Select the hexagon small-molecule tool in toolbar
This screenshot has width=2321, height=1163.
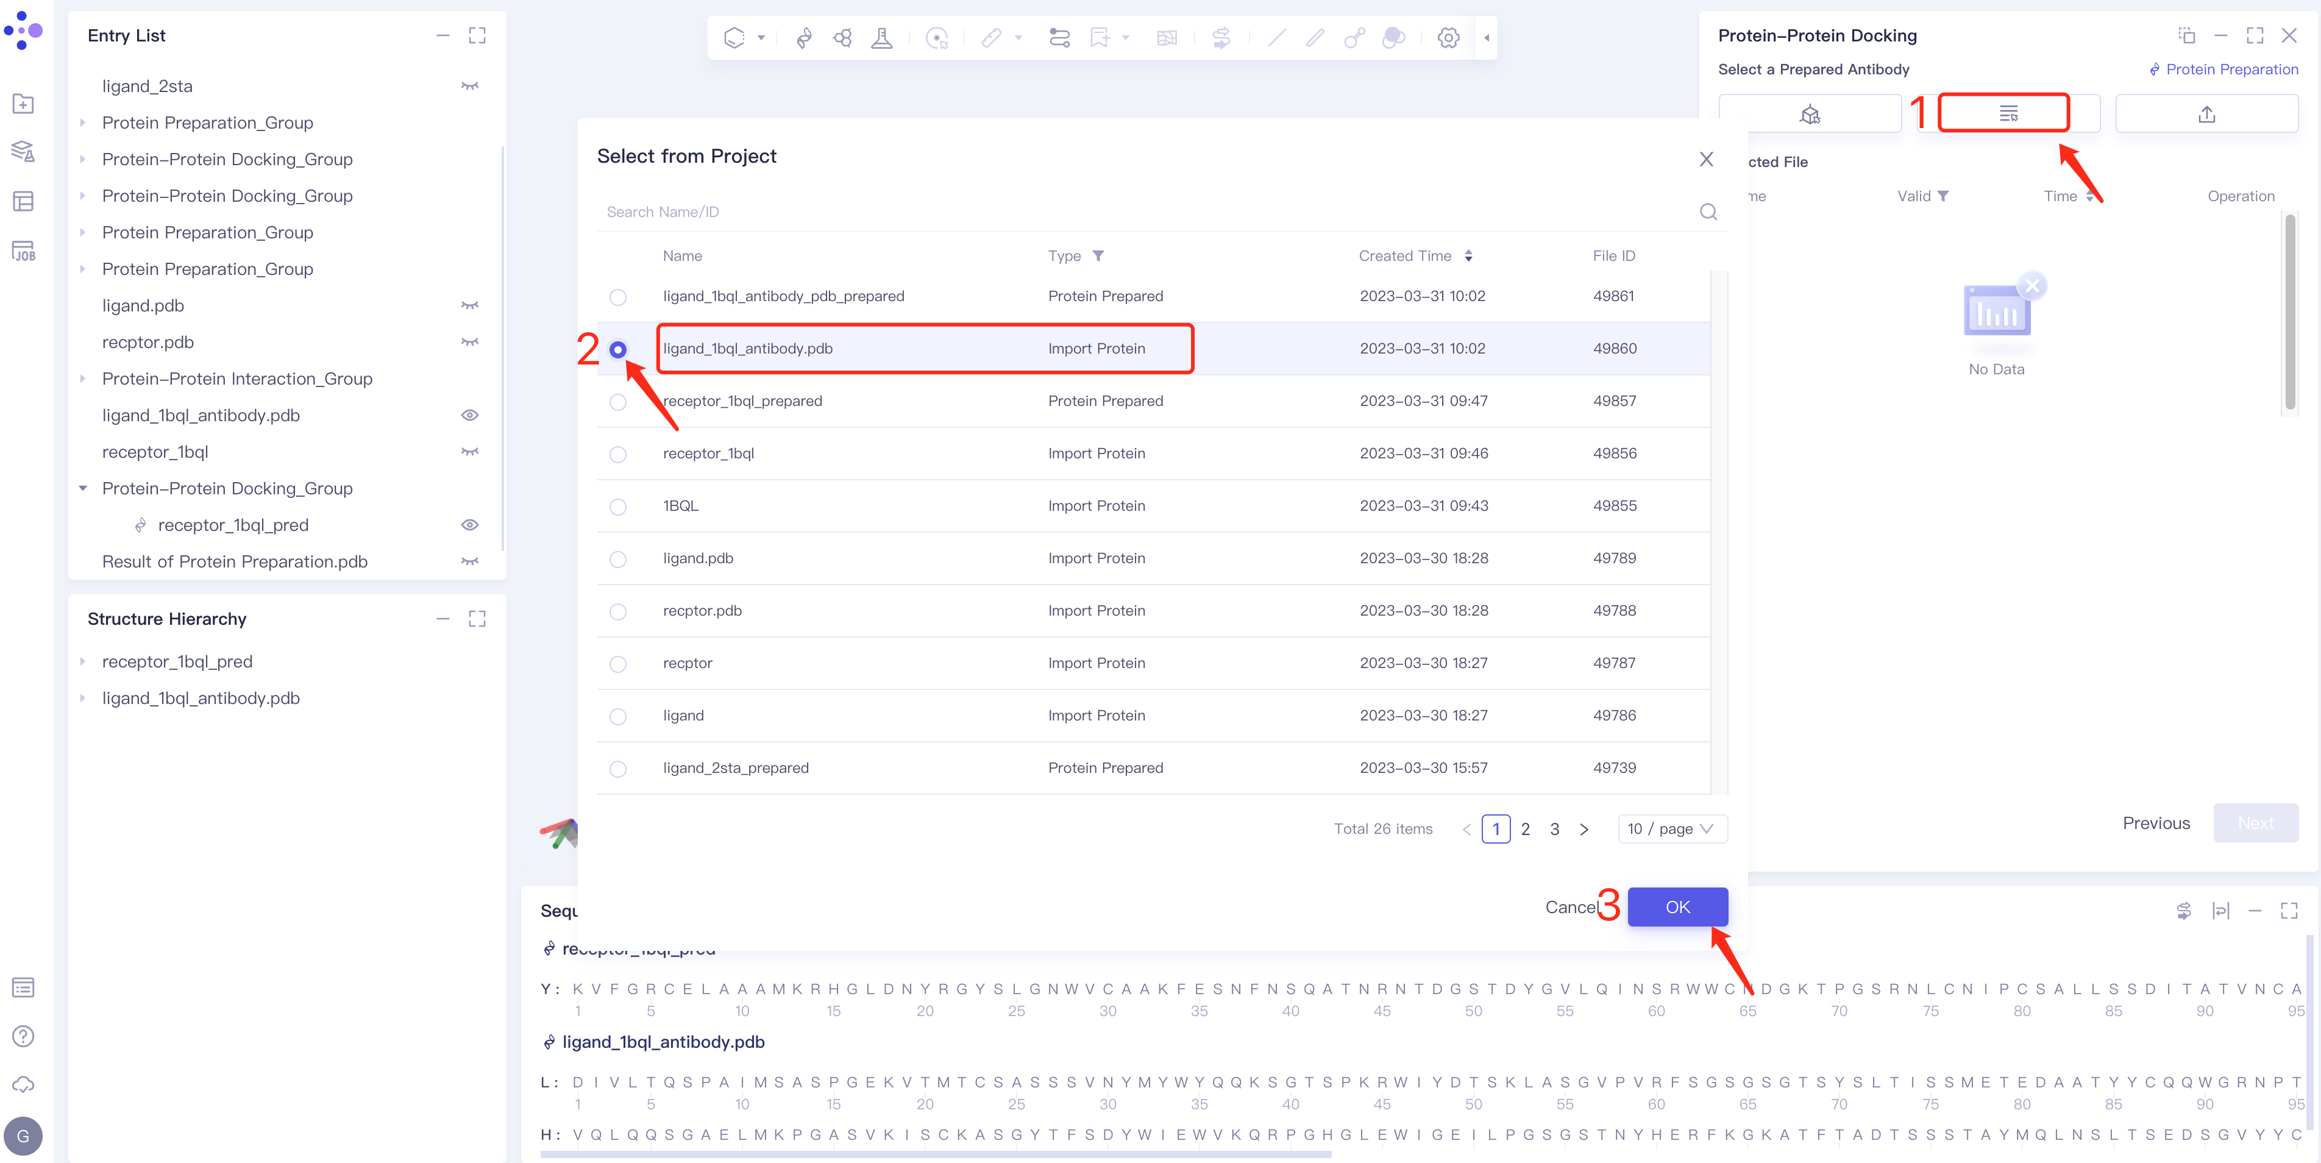click(x=734, y=38)
